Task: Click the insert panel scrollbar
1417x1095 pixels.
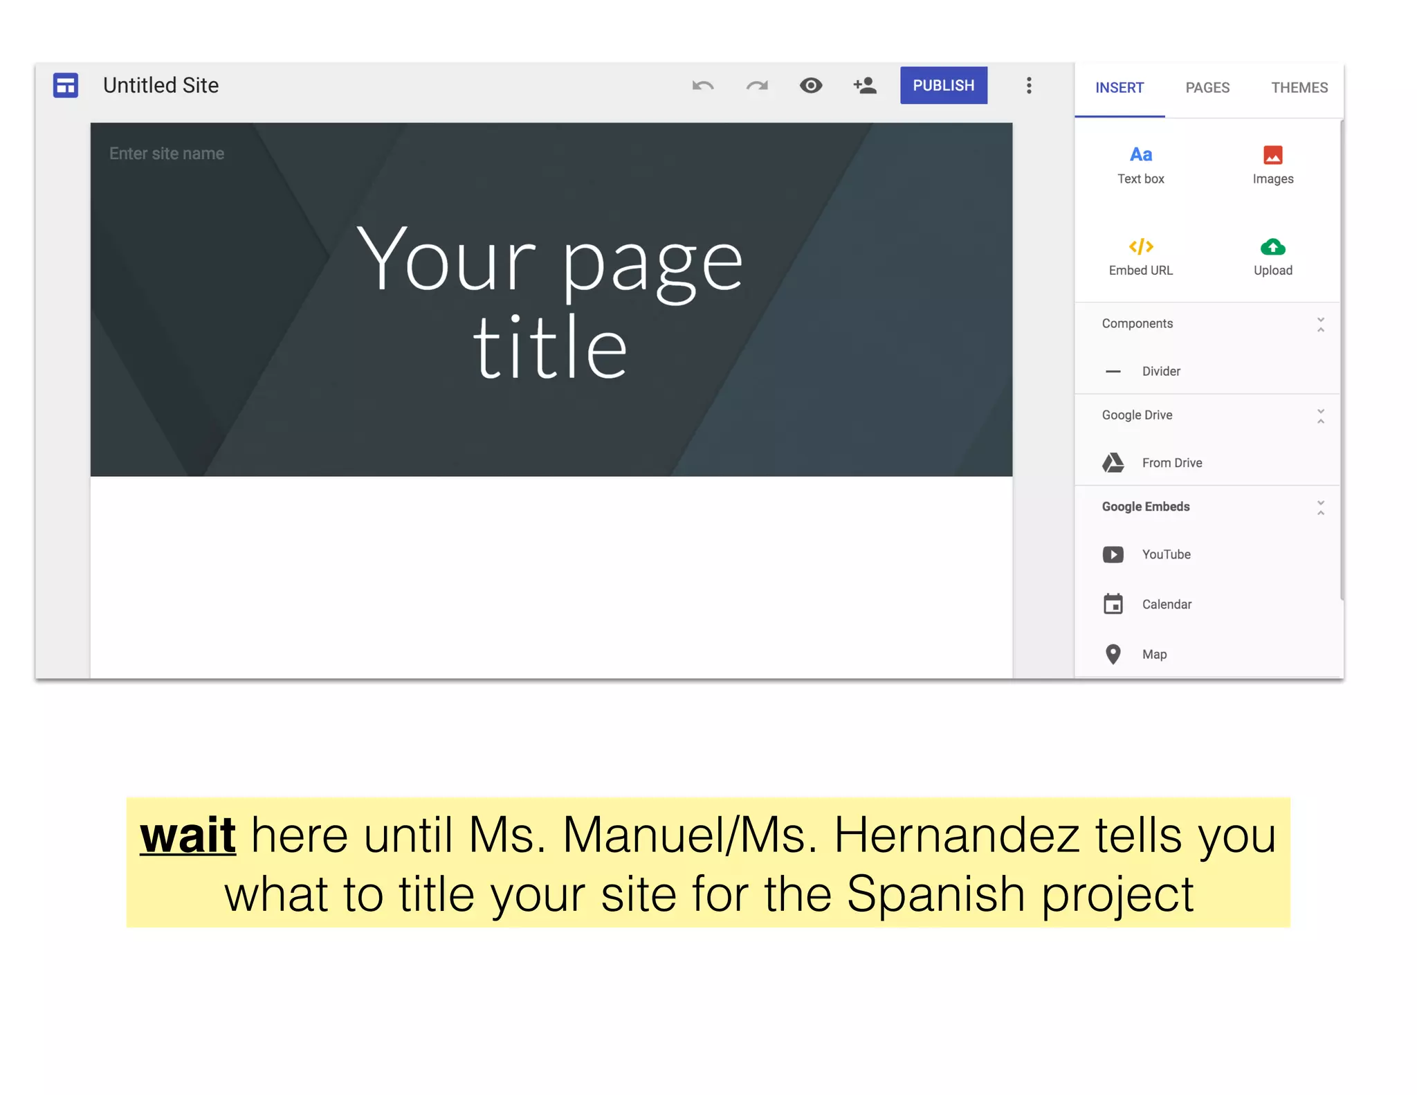Action: (1342, 360)
